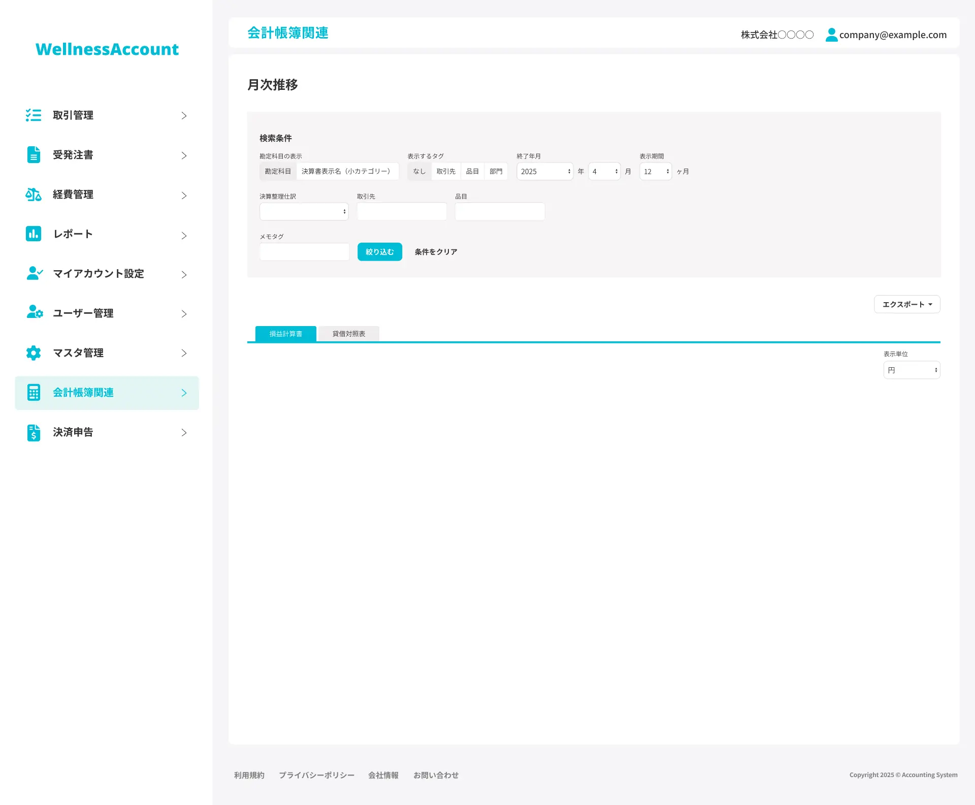Select 決算書表示名（小カテゴリー） display toggle
The height and width of the screenshot is (805, 975).
click(x=347, y=172)
